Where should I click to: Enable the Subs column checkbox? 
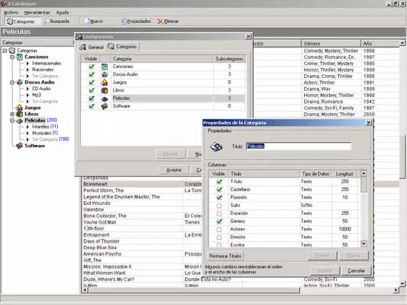pos(219,205)
